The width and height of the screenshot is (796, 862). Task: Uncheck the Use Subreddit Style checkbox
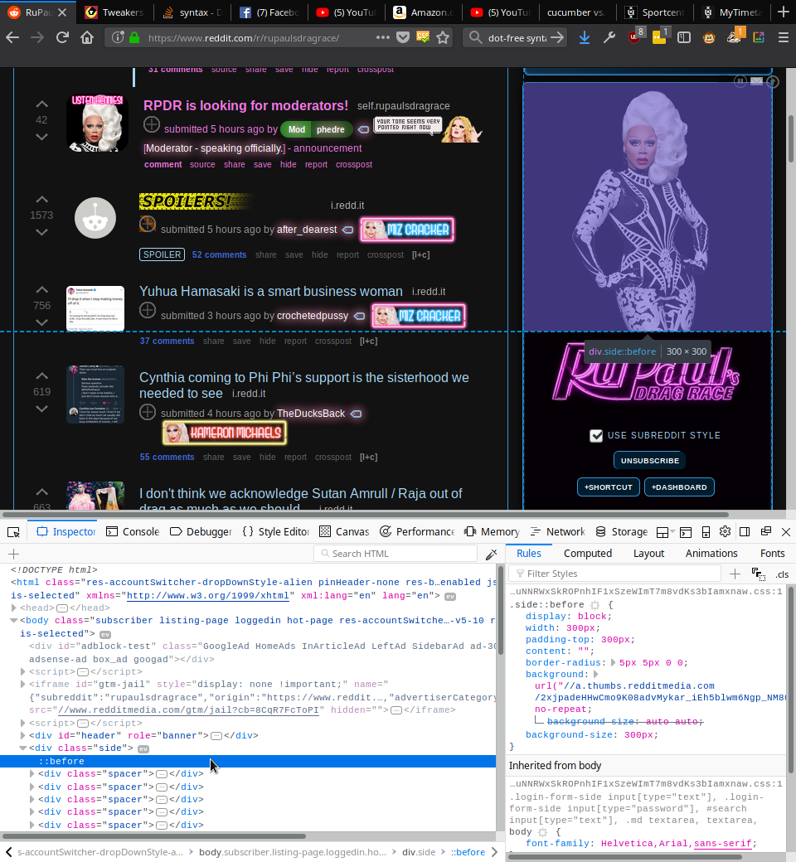pyautogui.click(x=595, y=435)
